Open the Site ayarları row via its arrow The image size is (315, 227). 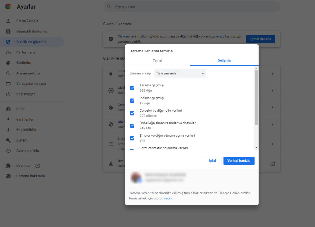coord(273,144)
